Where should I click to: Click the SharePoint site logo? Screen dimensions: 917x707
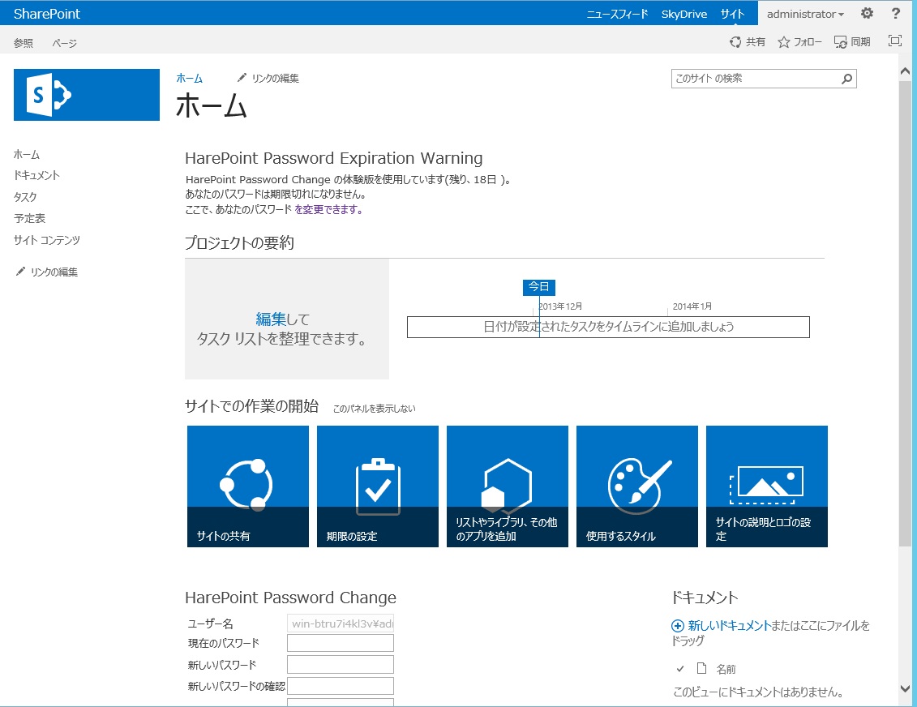point(87,95)
